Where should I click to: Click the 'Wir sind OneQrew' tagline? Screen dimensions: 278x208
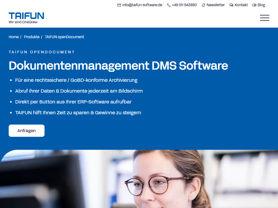[23, 22]
